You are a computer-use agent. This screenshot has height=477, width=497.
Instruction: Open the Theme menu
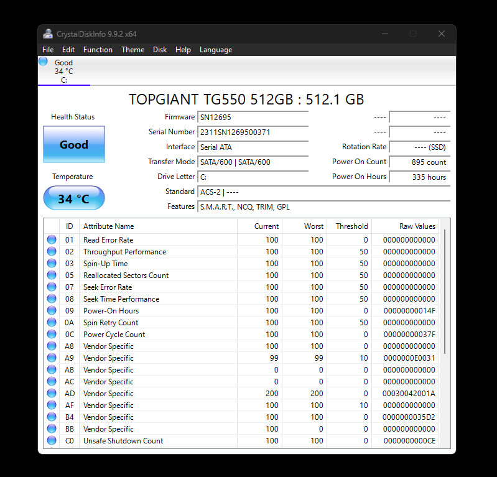click(x=133, y=50)
